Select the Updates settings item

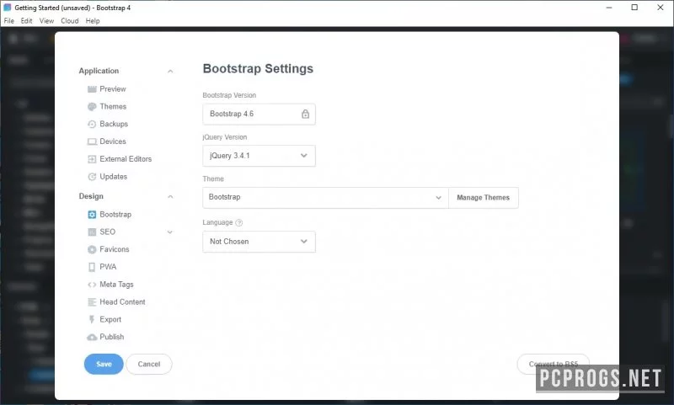click(x=114, y=177)
